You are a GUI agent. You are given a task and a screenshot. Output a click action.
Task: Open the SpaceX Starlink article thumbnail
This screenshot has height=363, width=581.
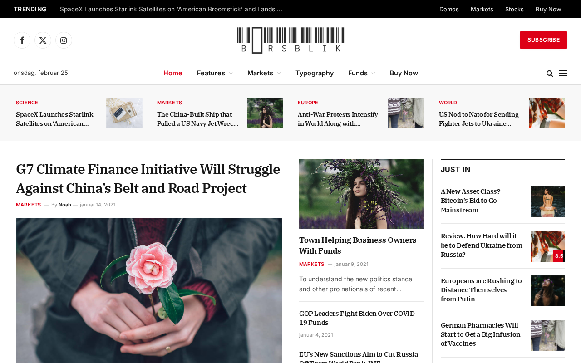(x=124, y=113)
